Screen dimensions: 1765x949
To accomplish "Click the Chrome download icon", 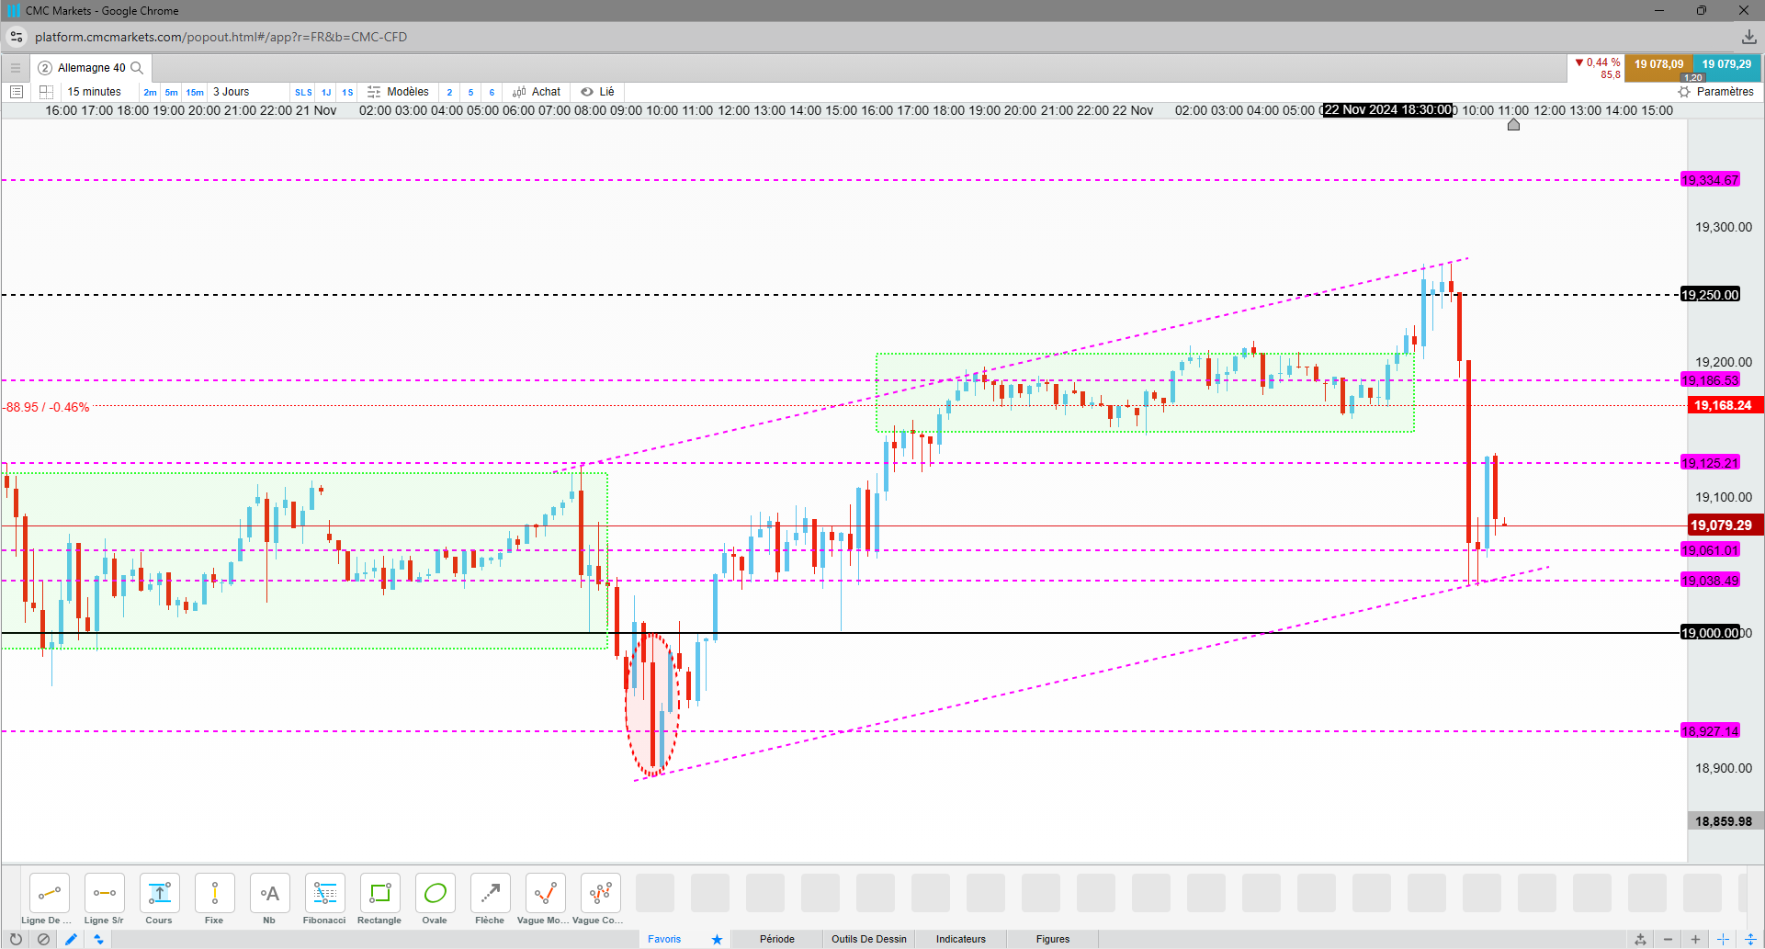I will (1748, 37).
